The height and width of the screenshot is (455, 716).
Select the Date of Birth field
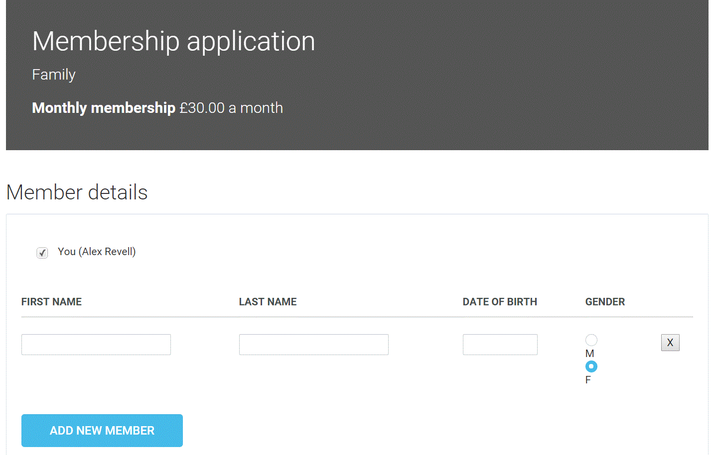point(500,345)
